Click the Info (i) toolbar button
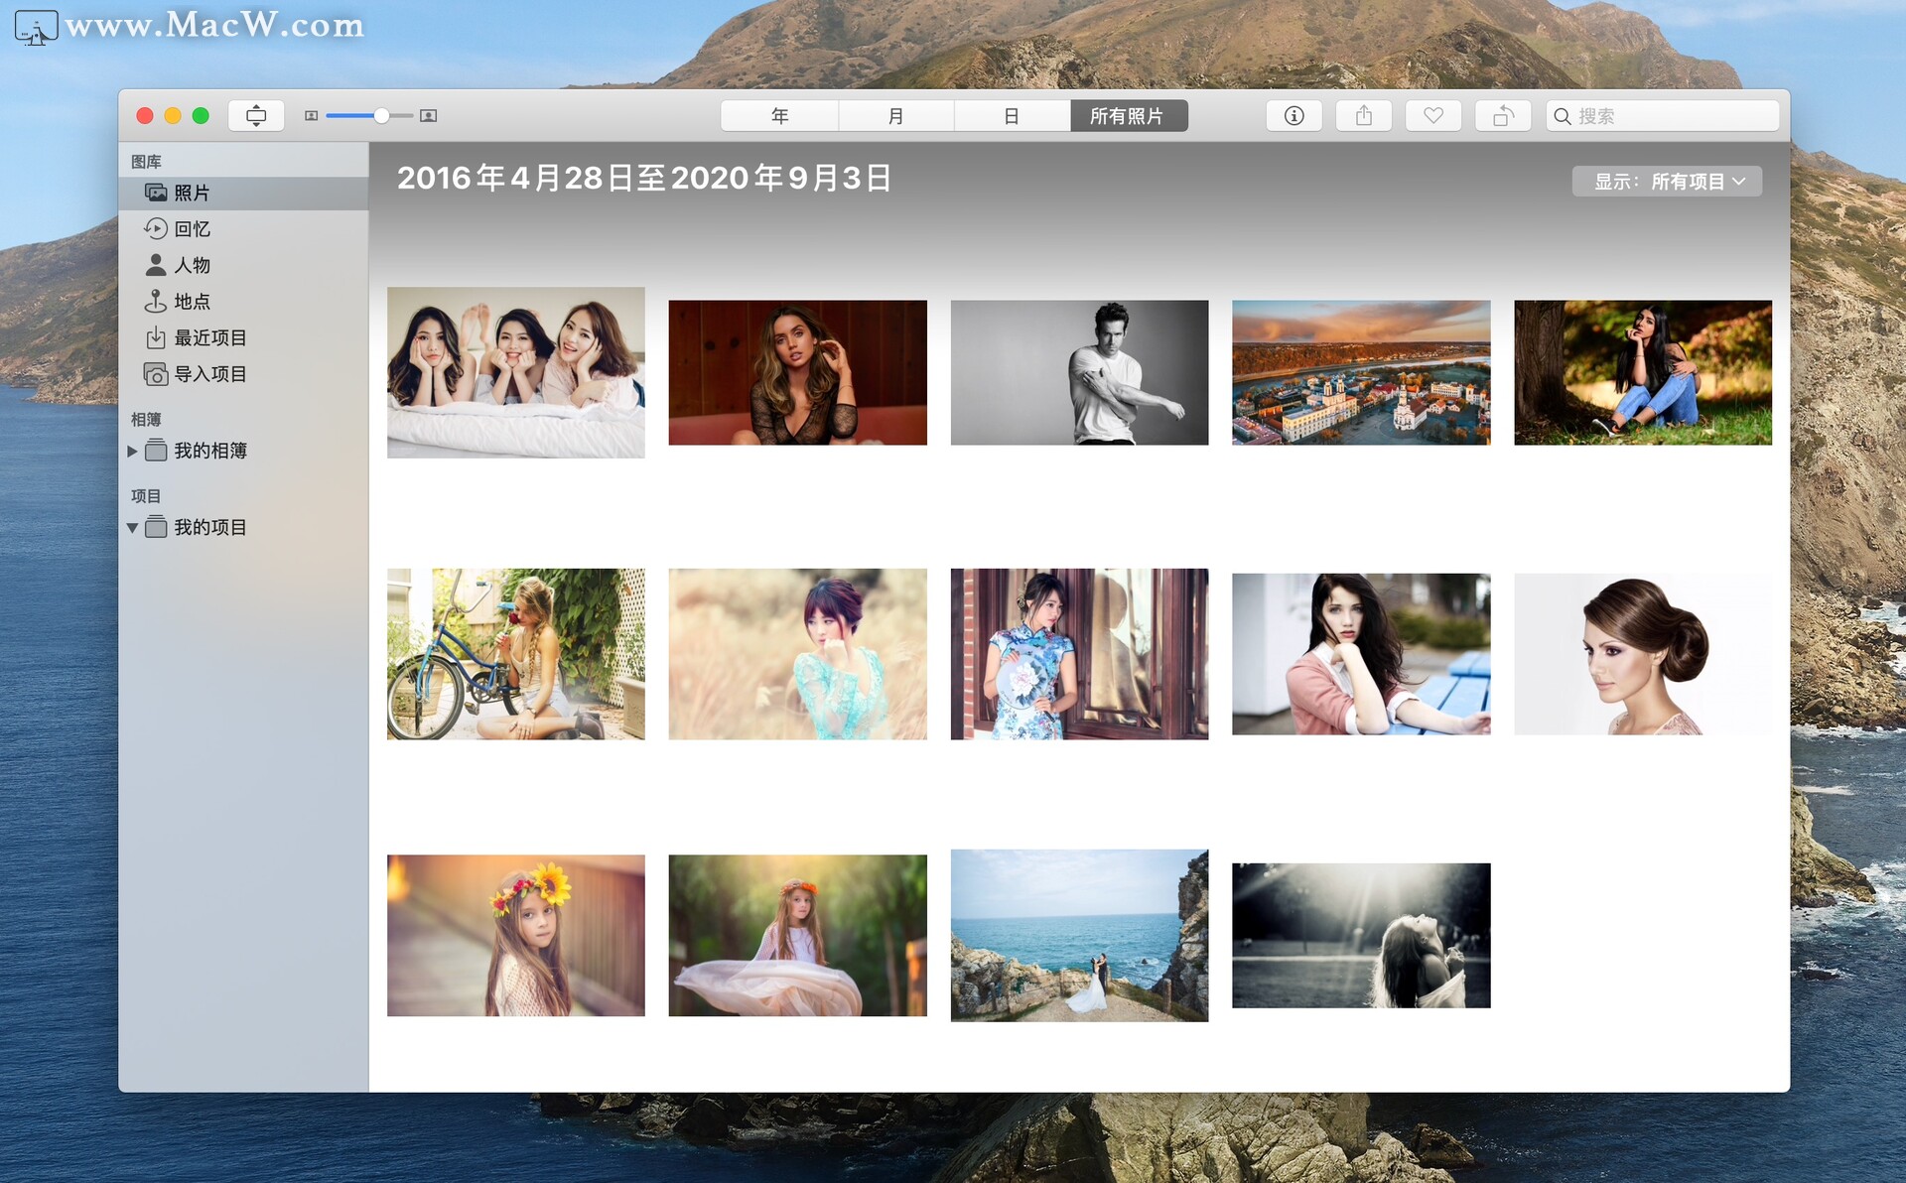This screenshot has width=1906, height=1183. 1293,116
